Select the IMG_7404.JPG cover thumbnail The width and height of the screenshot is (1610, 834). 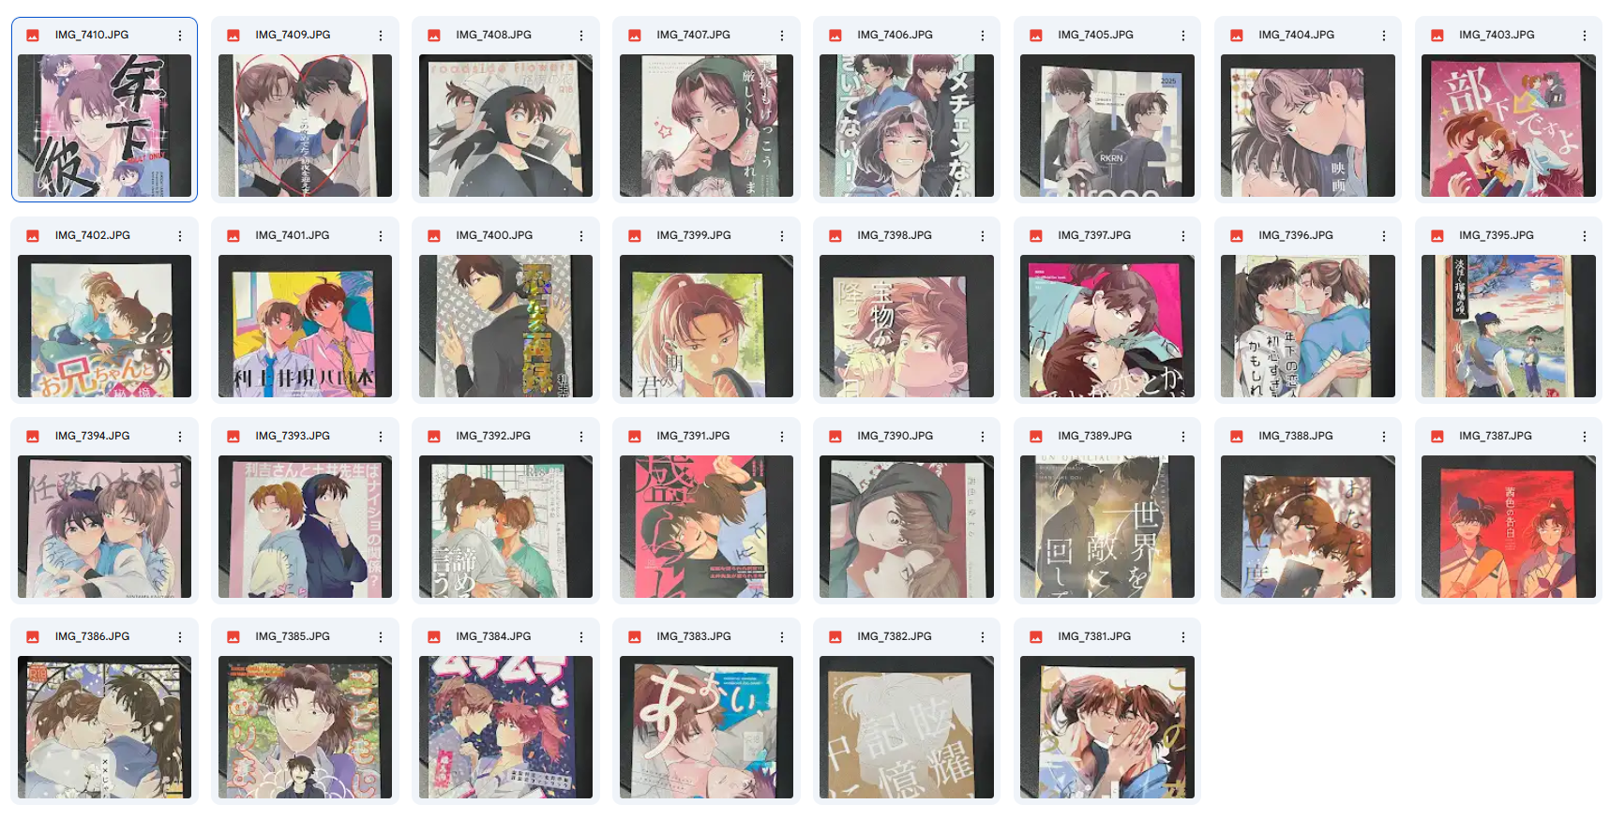pos(1308,126)
